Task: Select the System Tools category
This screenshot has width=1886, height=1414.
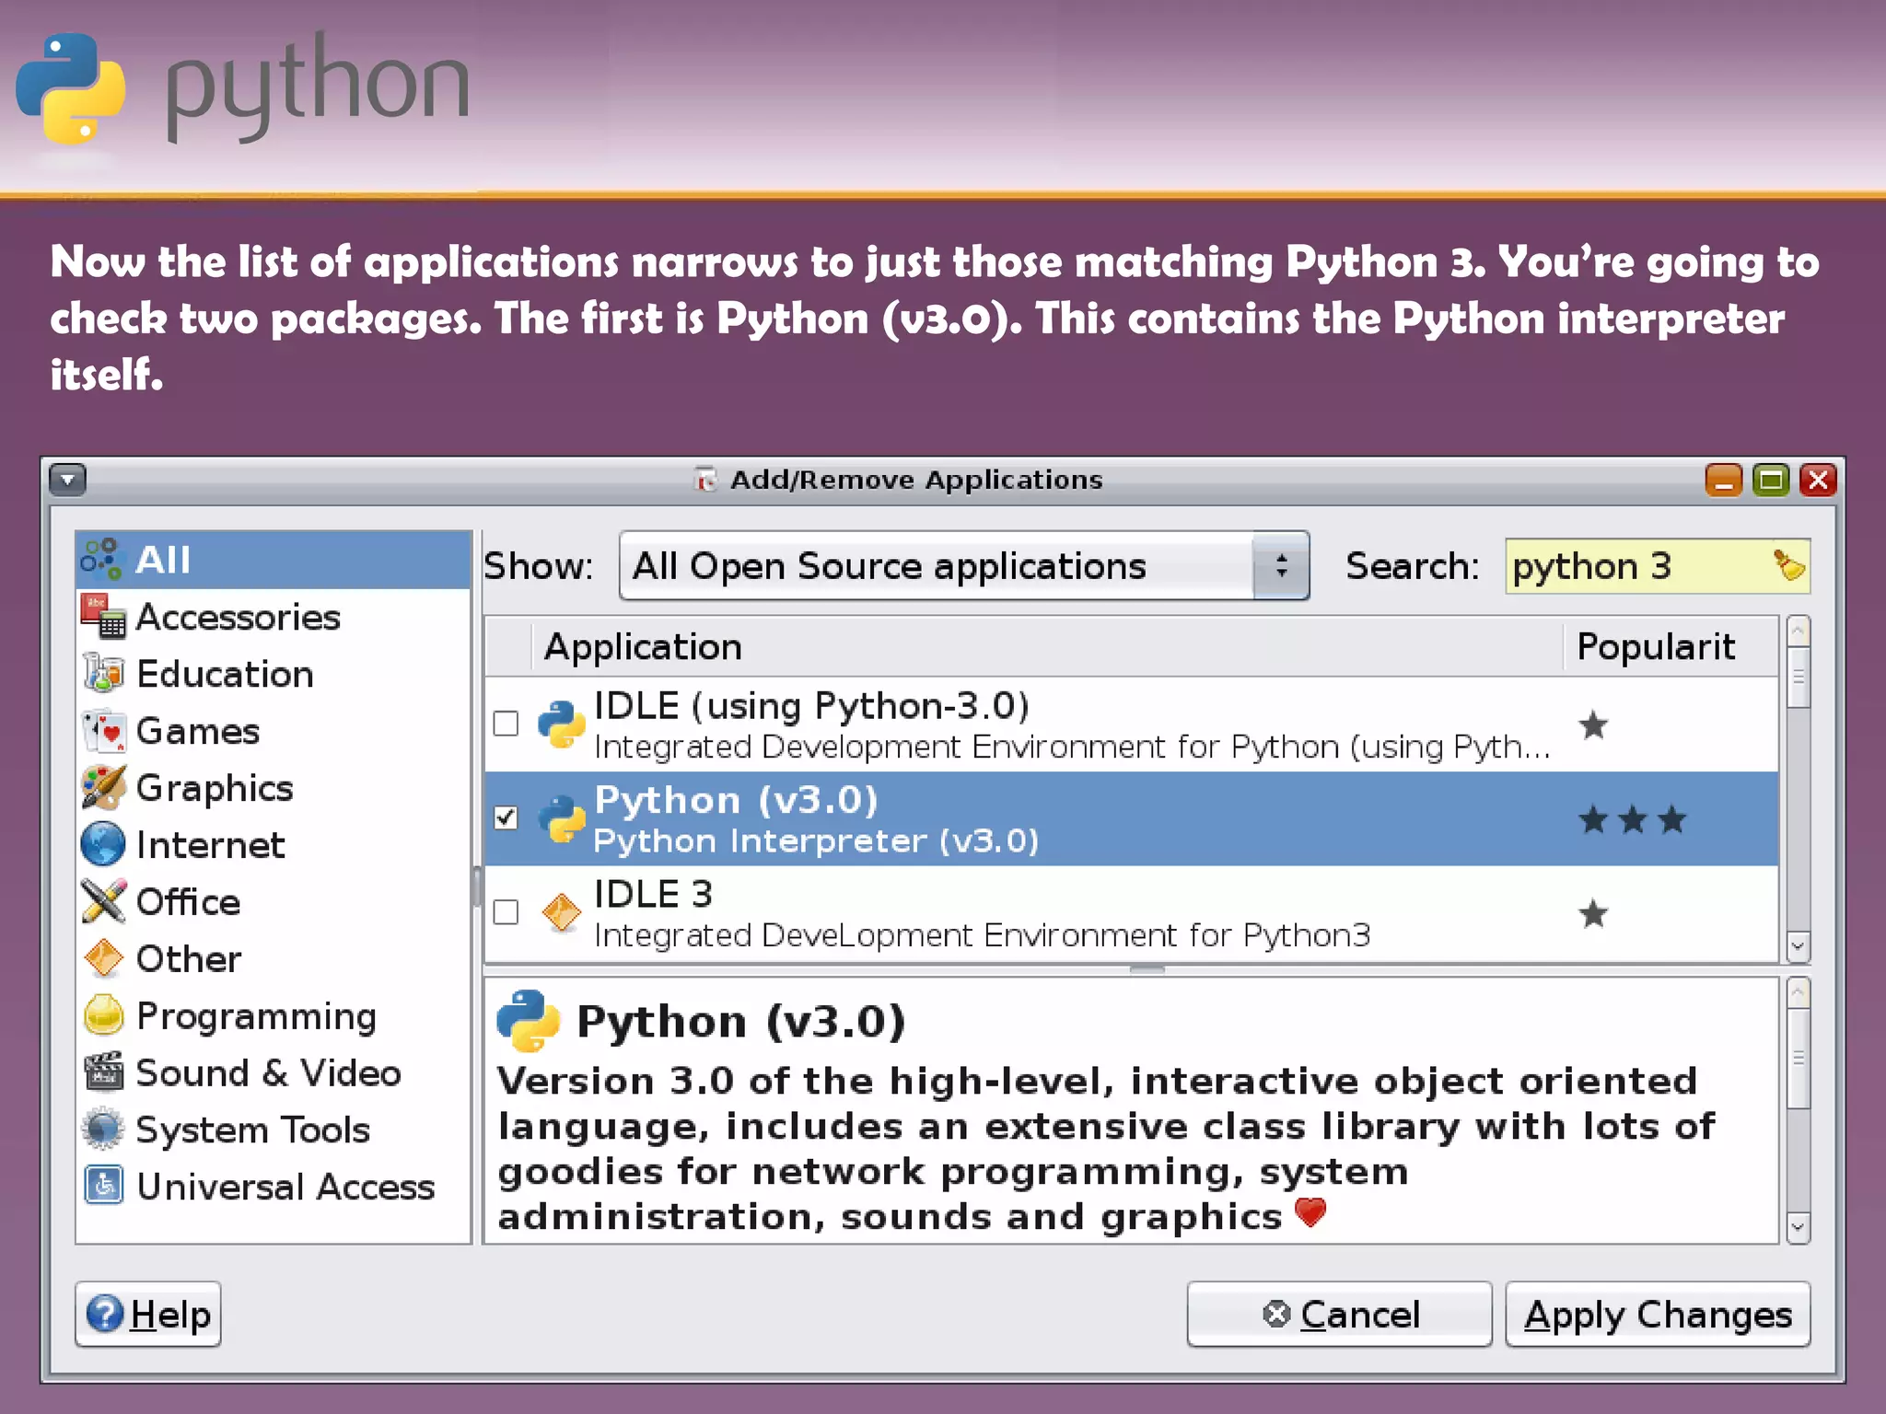Action: [x=274, y=1130]
